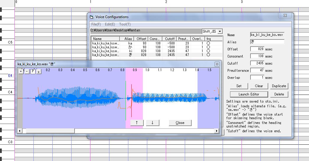309x161 pixels.
Task: Click the Close button in waveform editor
Action: pyautogui.click(x=180, y=123)
